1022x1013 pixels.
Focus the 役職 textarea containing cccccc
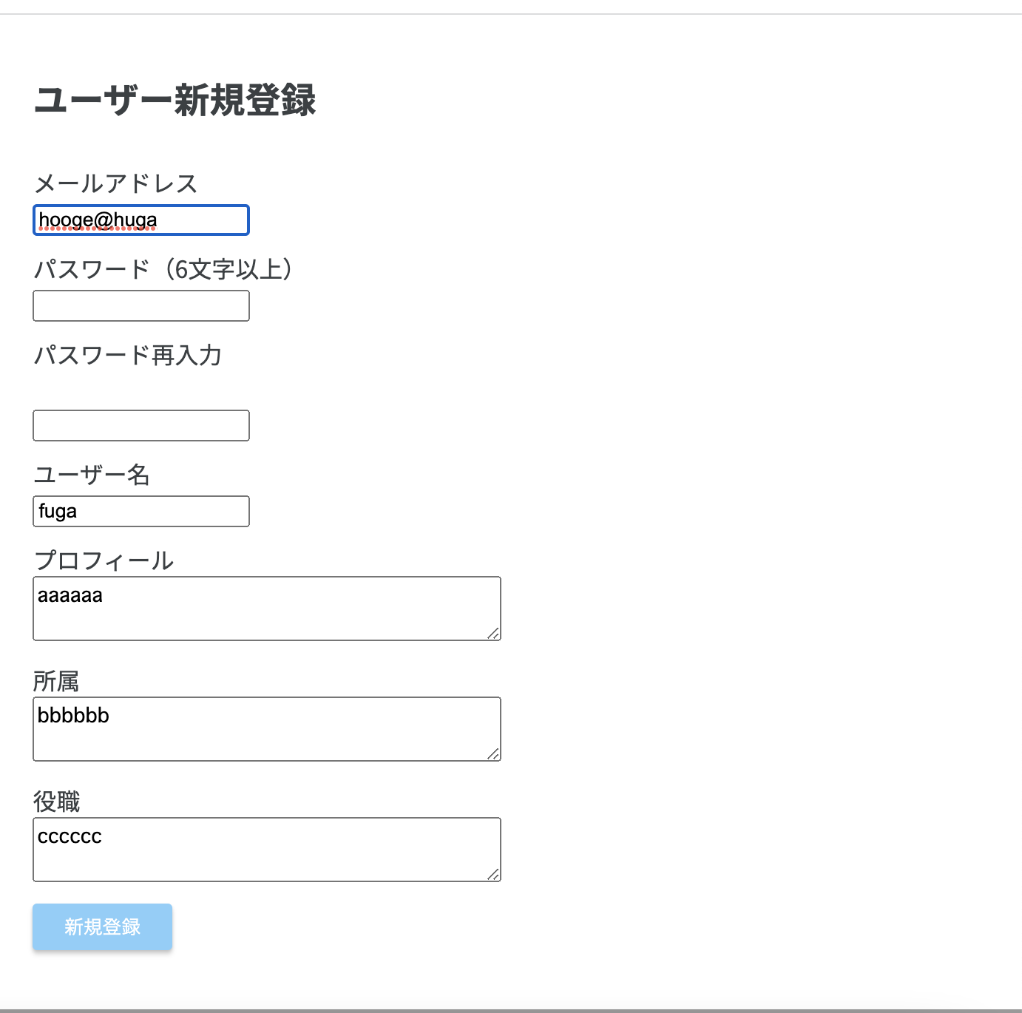tap(266, 849)
